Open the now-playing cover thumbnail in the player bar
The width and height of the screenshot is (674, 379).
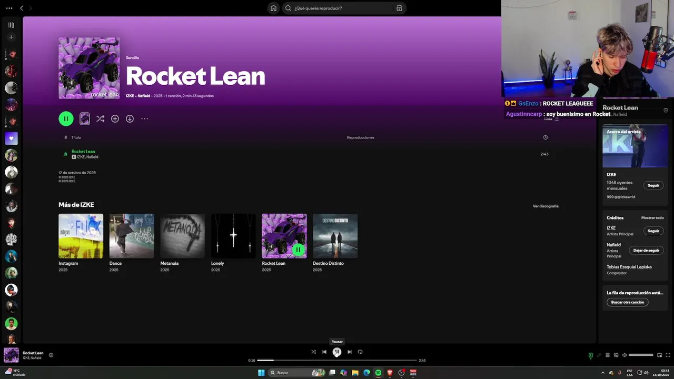[11, 355]
